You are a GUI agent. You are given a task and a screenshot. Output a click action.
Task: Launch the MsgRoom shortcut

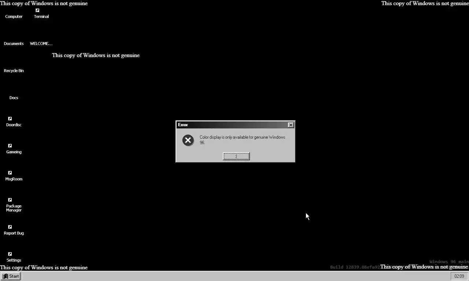14,176
